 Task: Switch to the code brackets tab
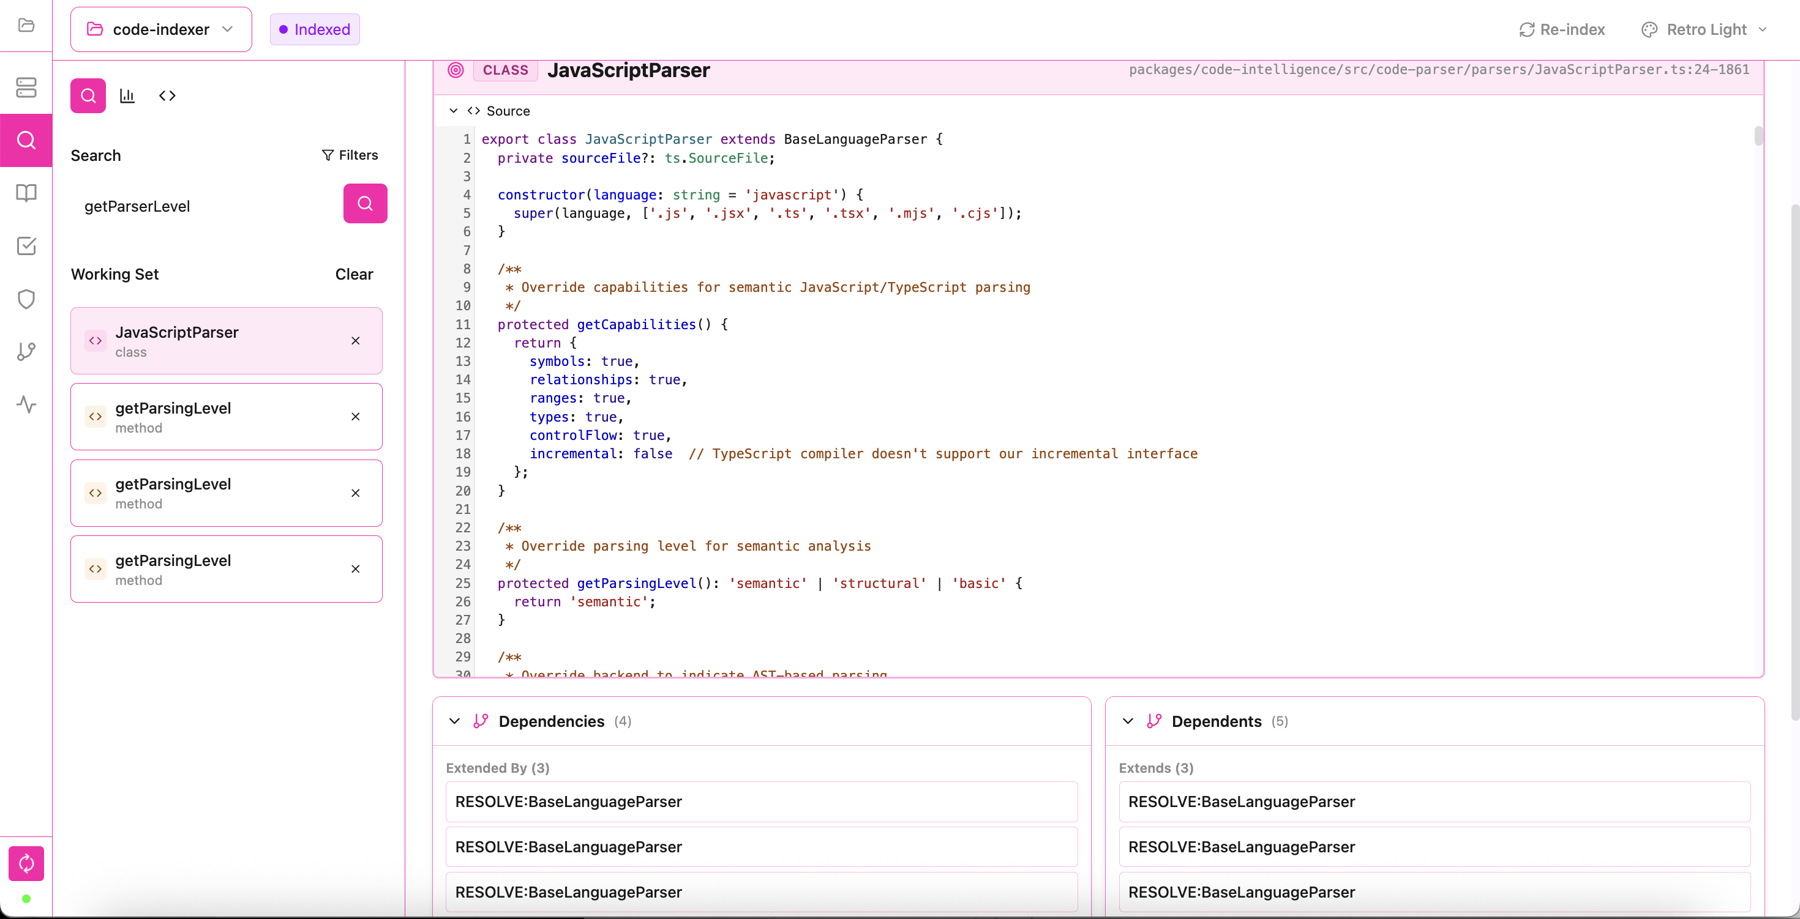pos(167,95)
